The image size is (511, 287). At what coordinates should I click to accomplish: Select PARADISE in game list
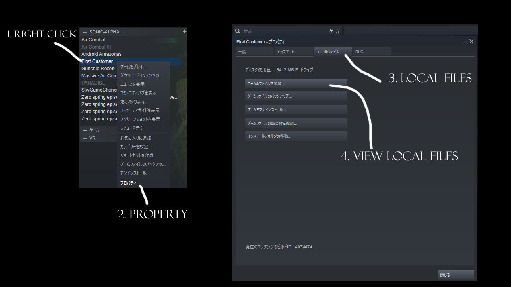tap(93, 83)
